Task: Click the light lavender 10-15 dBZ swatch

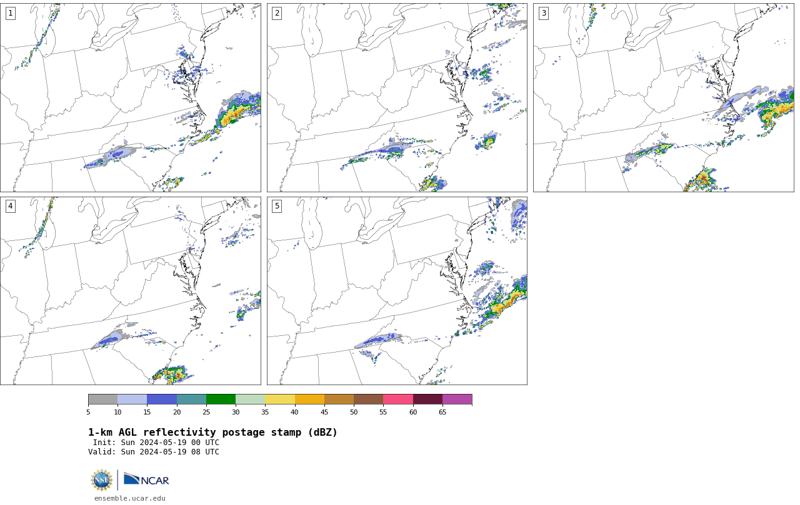Action: tap(132, 400)
